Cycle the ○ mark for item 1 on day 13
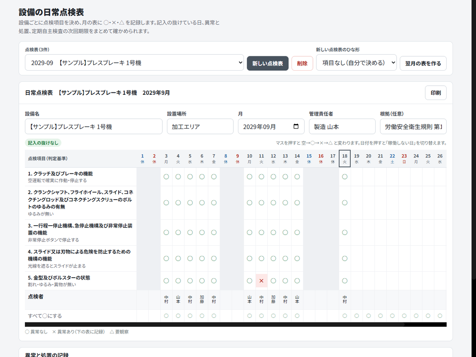Screen dimensions: 476x357 coord(285,177)
